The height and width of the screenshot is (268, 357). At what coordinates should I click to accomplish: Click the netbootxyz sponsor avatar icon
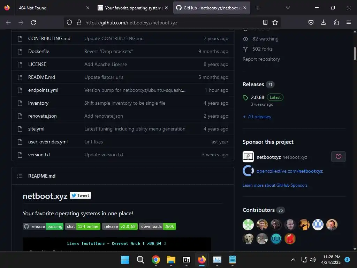point(248,157)
